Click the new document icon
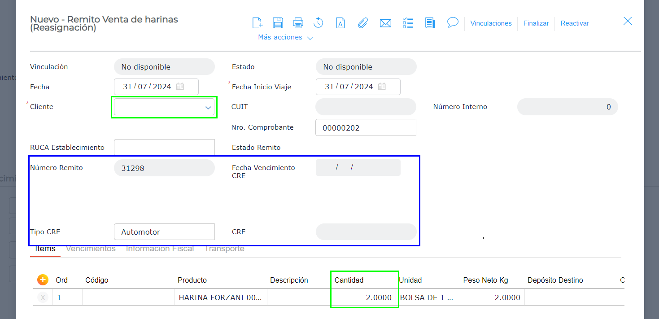This screenshot has width=659, height=319. pyautogui.click(x=257, y=23)
